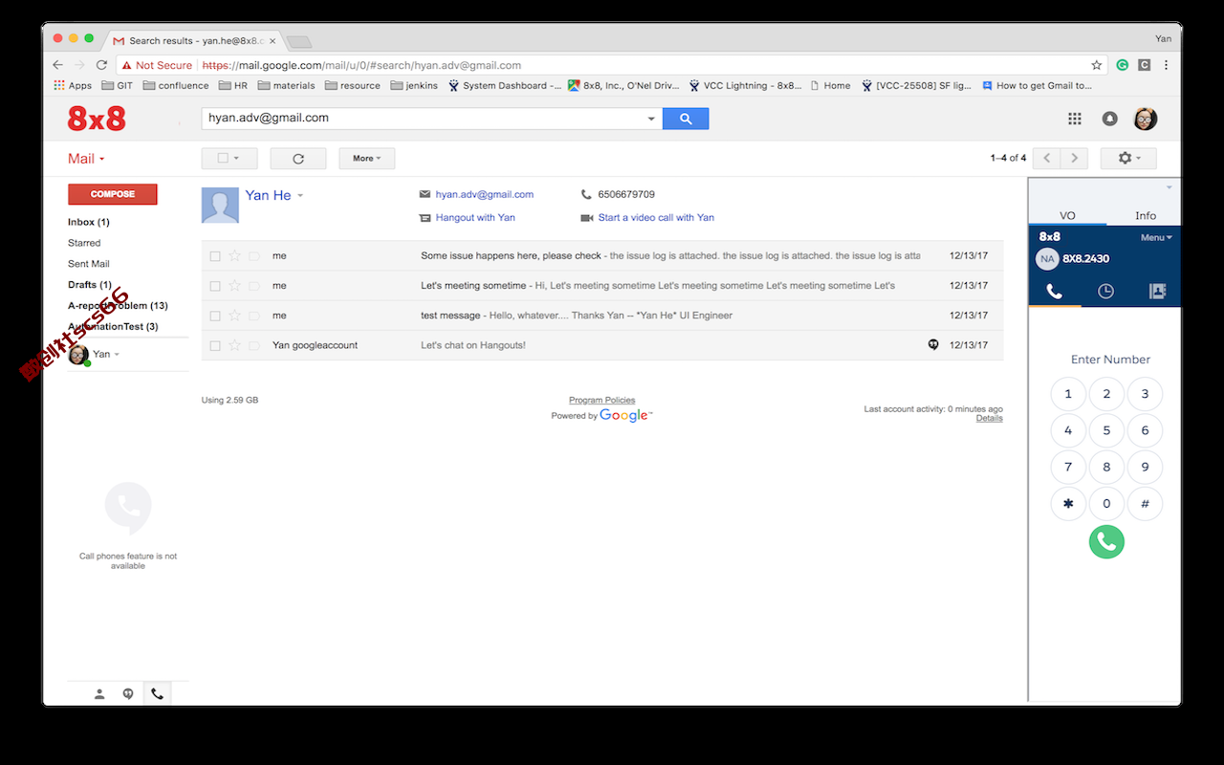The height and width of the screenshot is (765, 1224).
Task: Mark 'test message' email as important
Action: click(x=254, y=316)
